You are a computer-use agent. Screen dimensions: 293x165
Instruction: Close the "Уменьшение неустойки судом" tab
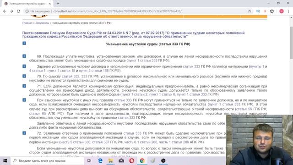[50, 4]
